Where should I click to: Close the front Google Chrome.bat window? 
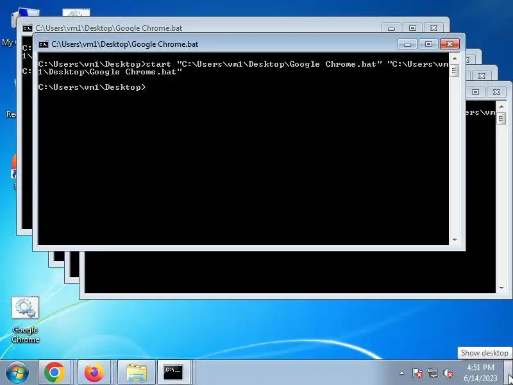pyautogui.click(x=450, y=44)
